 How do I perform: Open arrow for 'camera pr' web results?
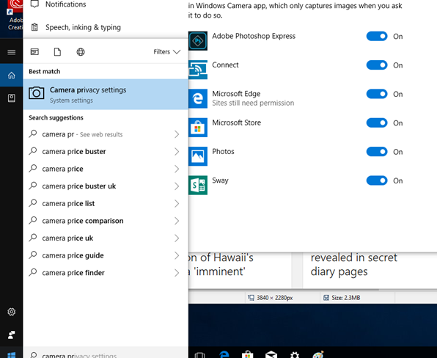pyautogui.click(x=177, y=134)
